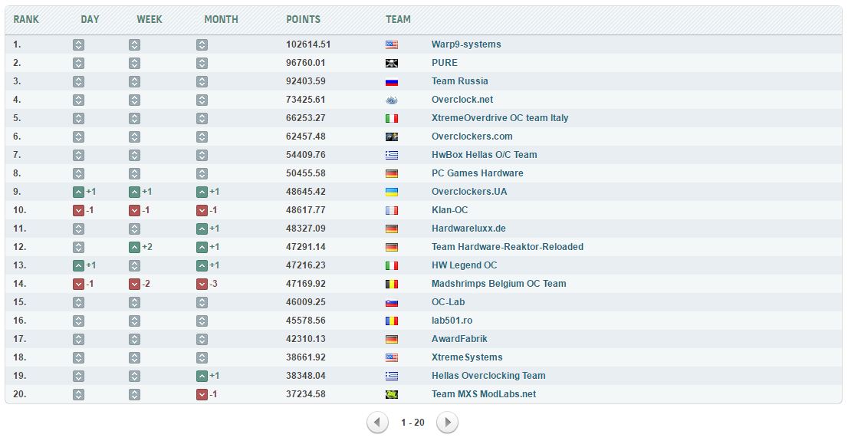
Task: Open Team MXS ModLabs.net link
Action: [x=484, y=394]
